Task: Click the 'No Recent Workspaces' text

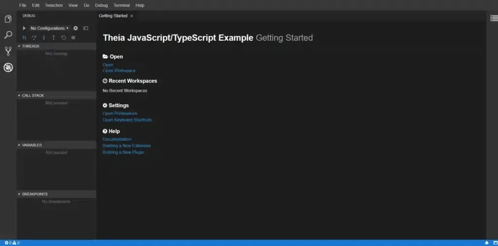Action: 125,91
